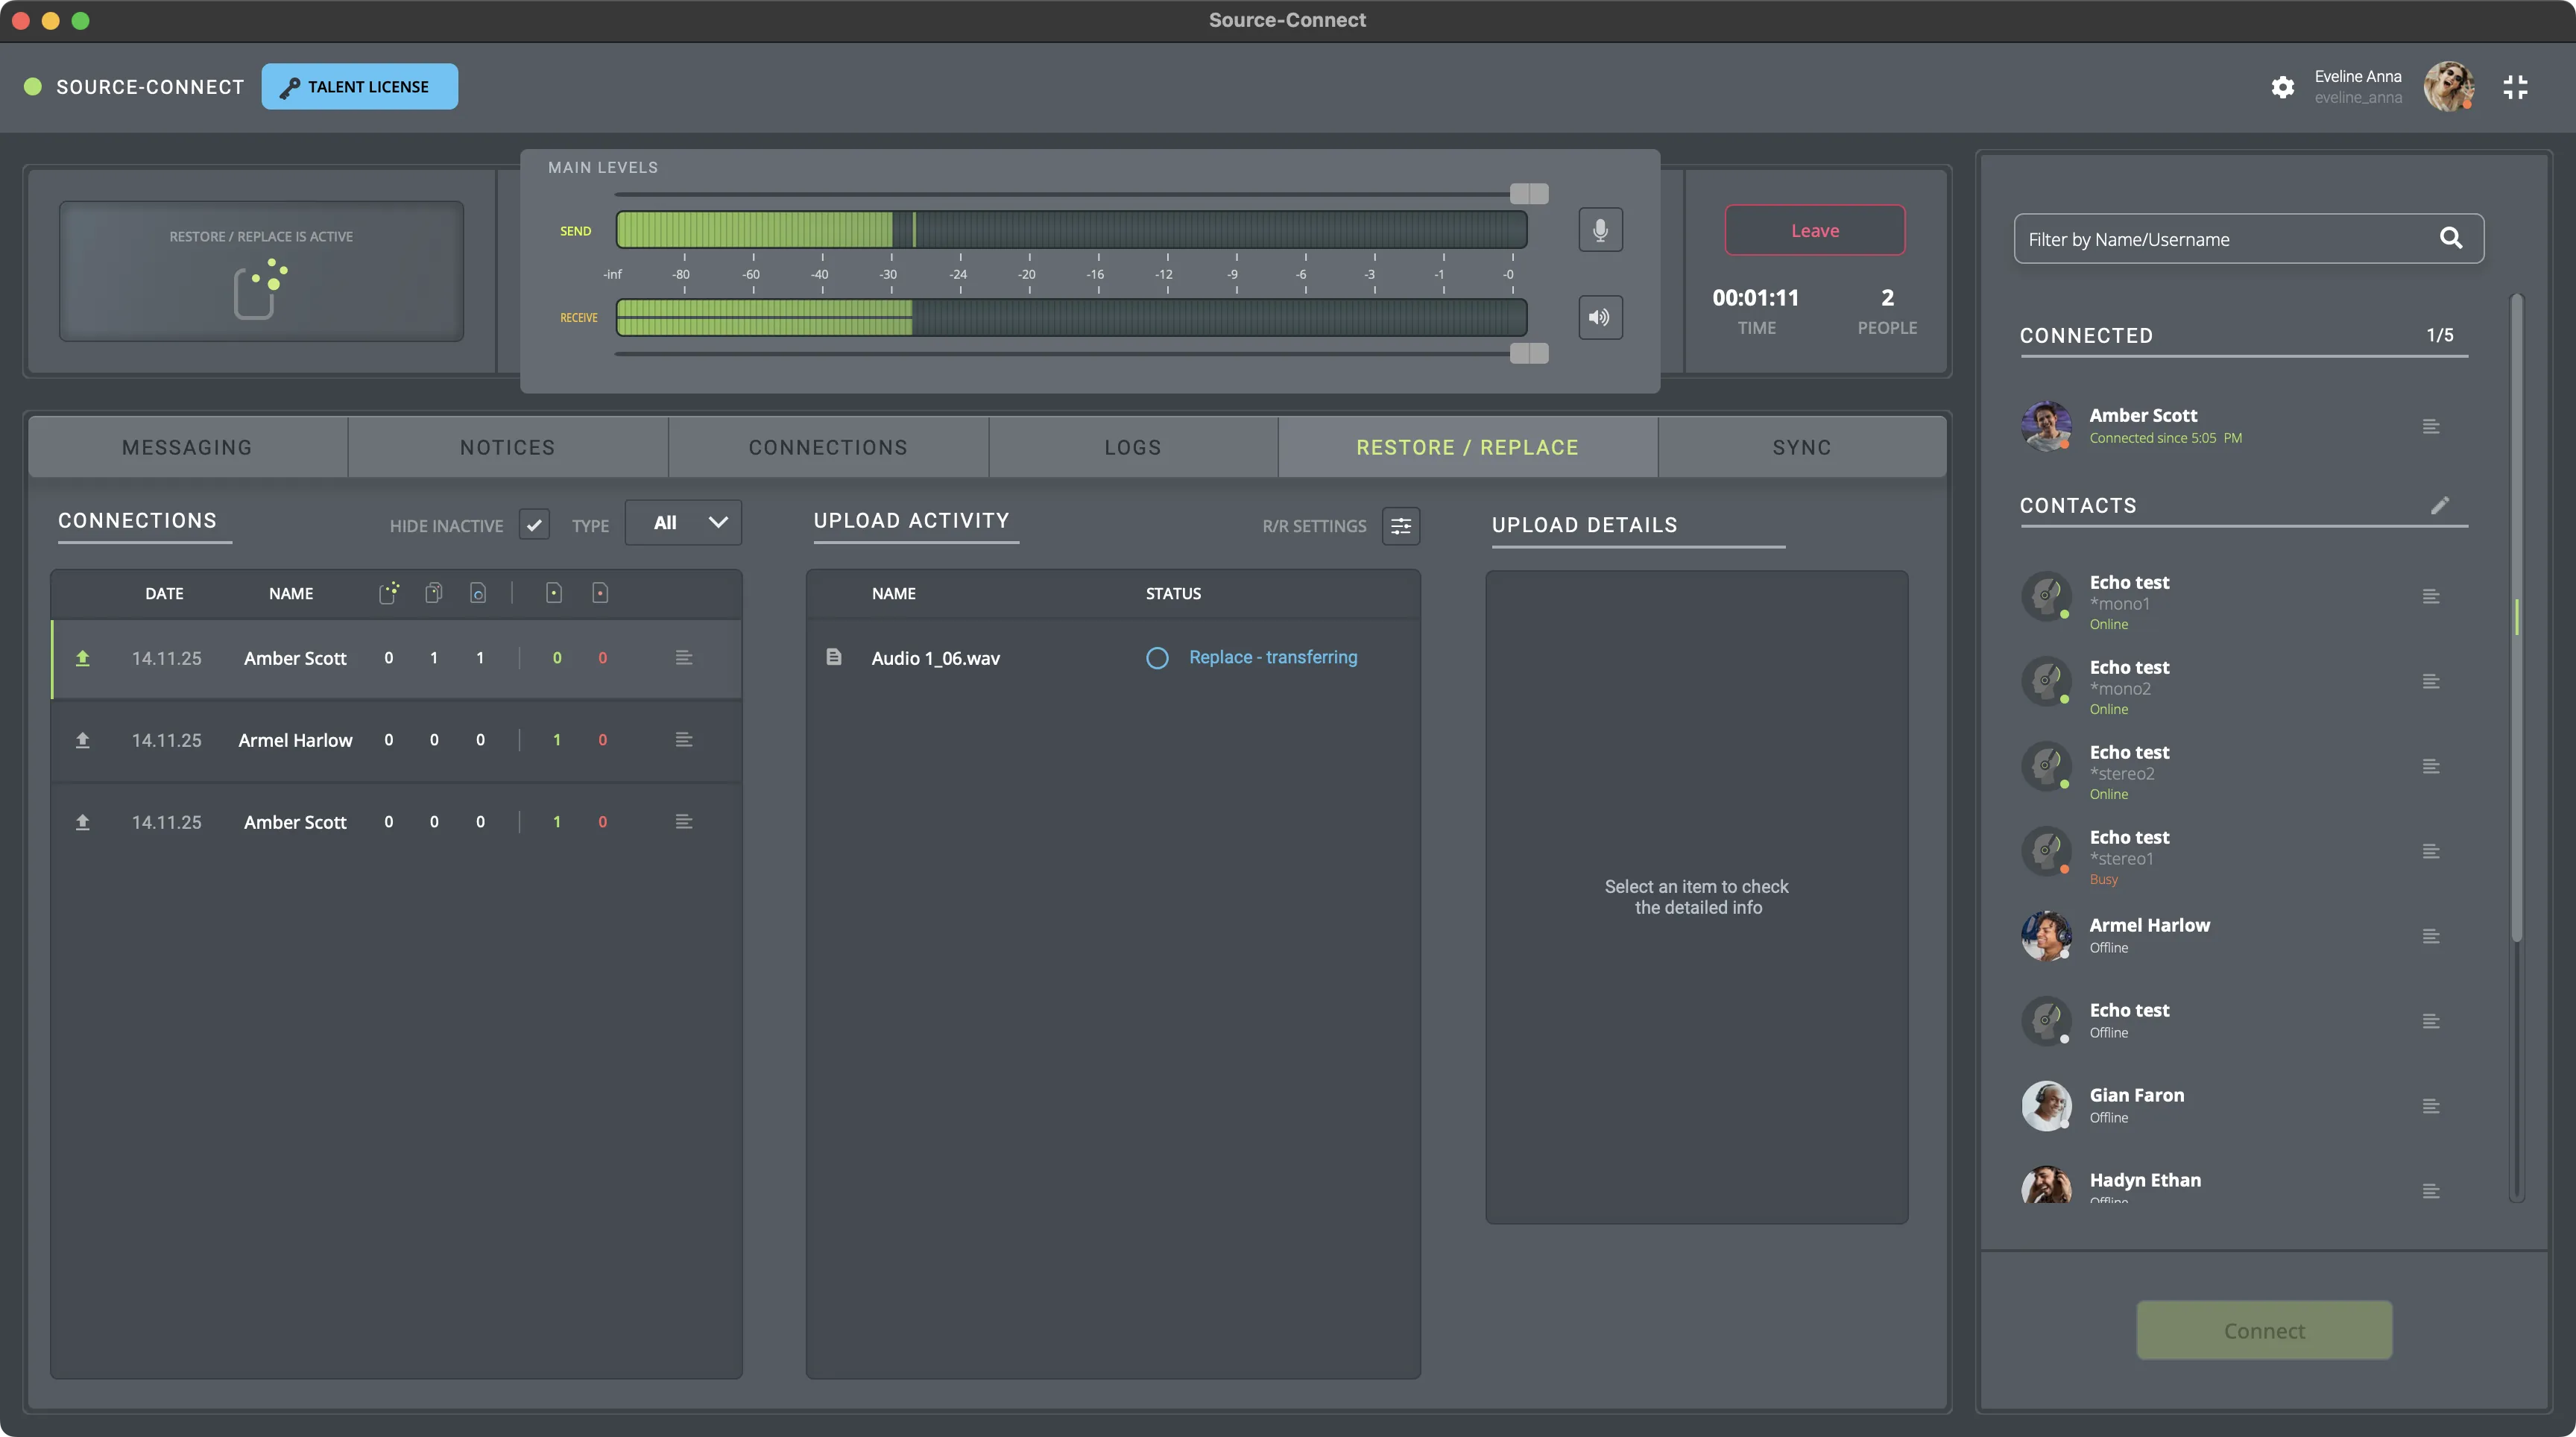Open the Type dropdown set to All

pos(683,522)
